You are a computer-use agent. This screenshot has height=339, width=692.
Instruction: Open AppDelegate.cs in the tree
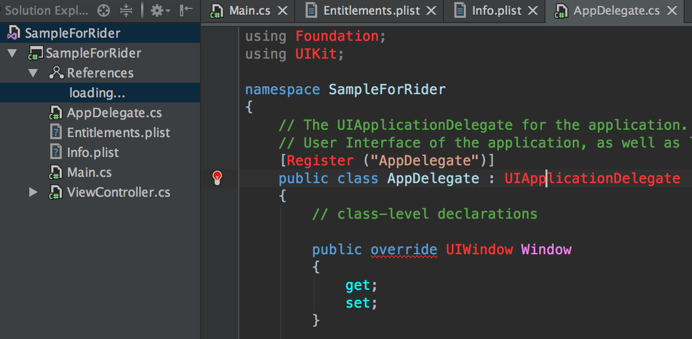114,113
